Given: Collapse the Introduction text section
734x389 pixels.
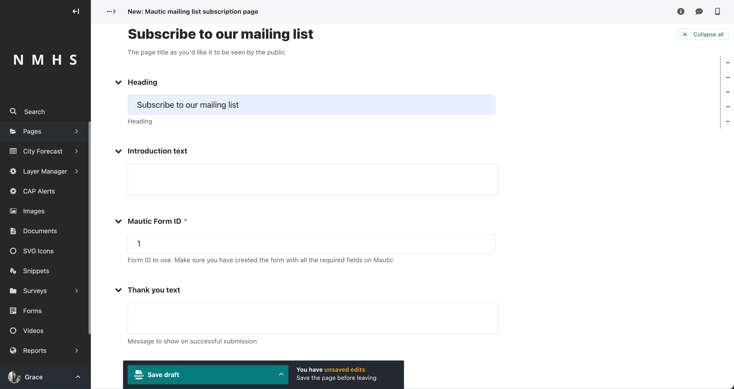Looking at the screenshot, I should [x=118, y=151].
